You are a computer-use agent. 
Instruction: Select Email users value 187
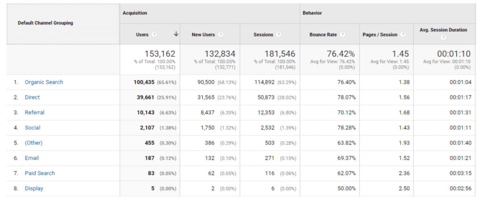[150, 158]
